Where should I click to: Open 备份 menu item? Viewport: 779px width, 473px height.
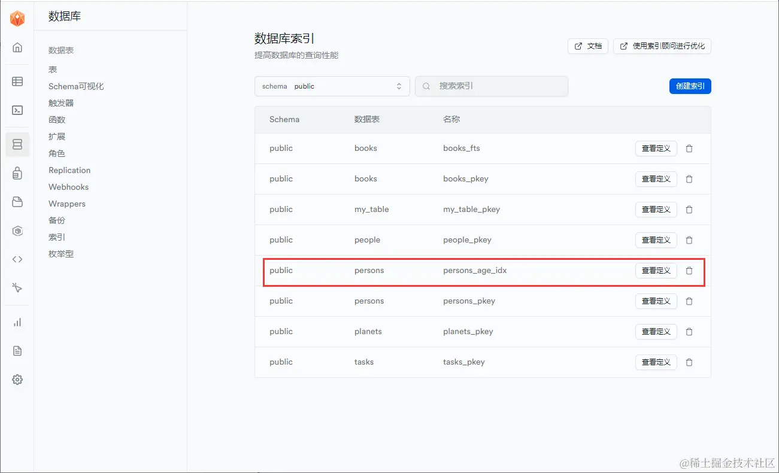[57, 220]
